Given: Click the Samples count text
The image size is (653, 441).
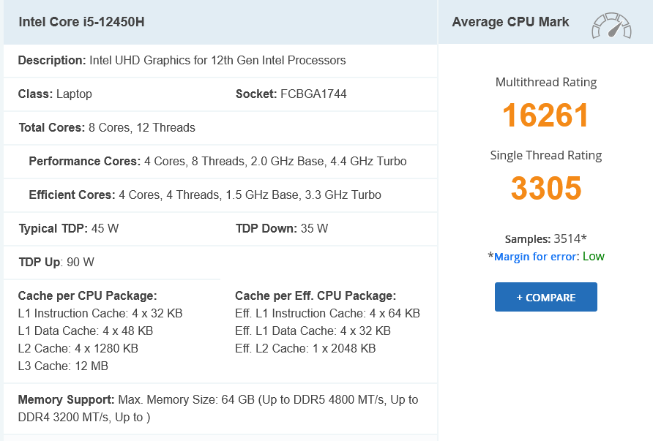Looking at the screenshot, I should tap(545, 238).
